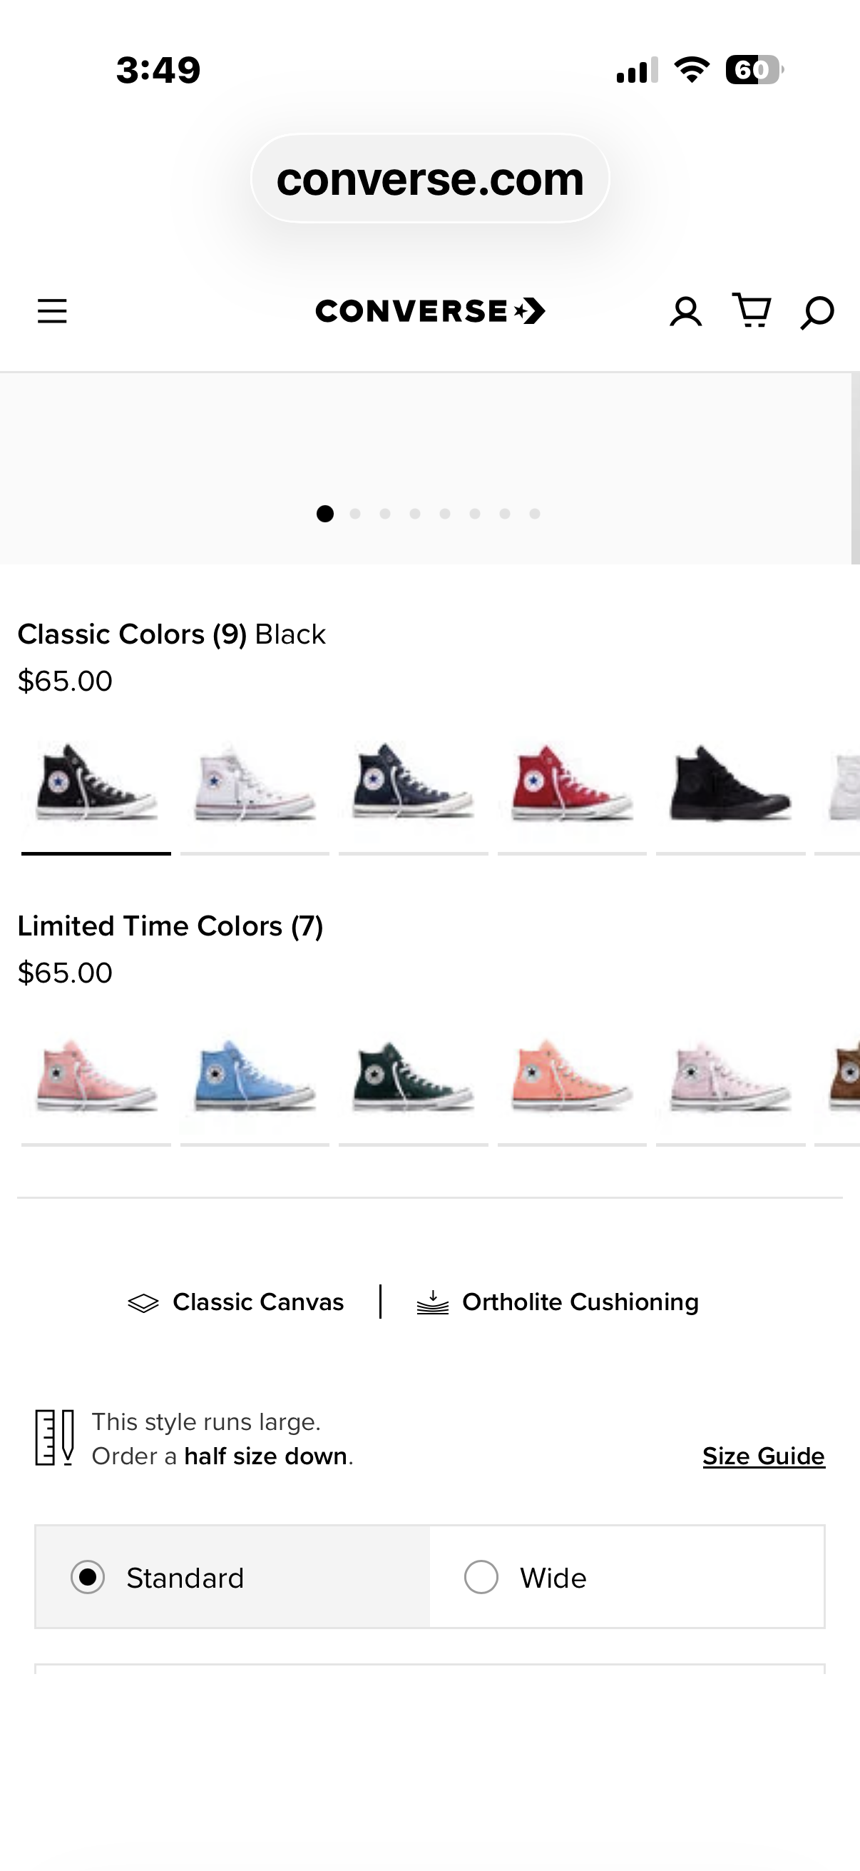Choose the red high-top color swatch
This screenshot has width=860, height=1871.
pyautogui.click(x=572, y=783)
